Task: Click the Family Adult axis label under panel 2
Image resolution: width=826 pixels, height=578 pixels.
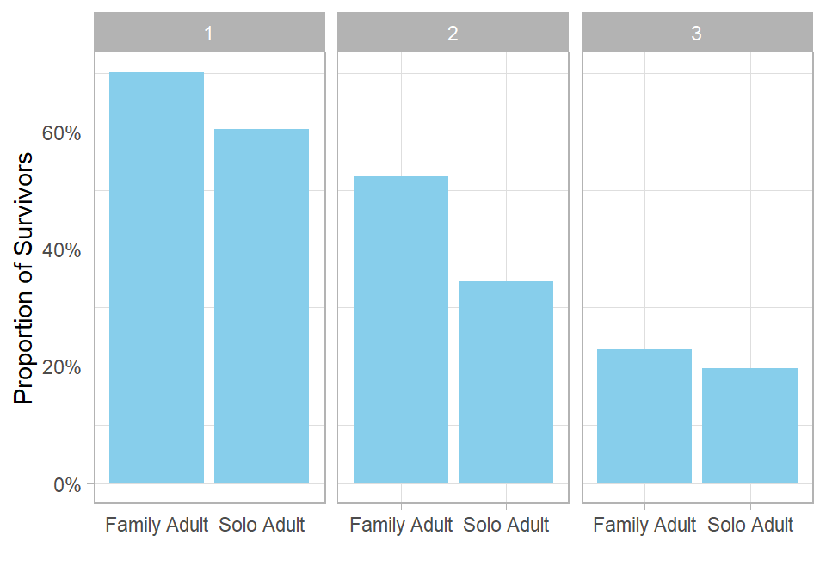Action: coord(401,525)
